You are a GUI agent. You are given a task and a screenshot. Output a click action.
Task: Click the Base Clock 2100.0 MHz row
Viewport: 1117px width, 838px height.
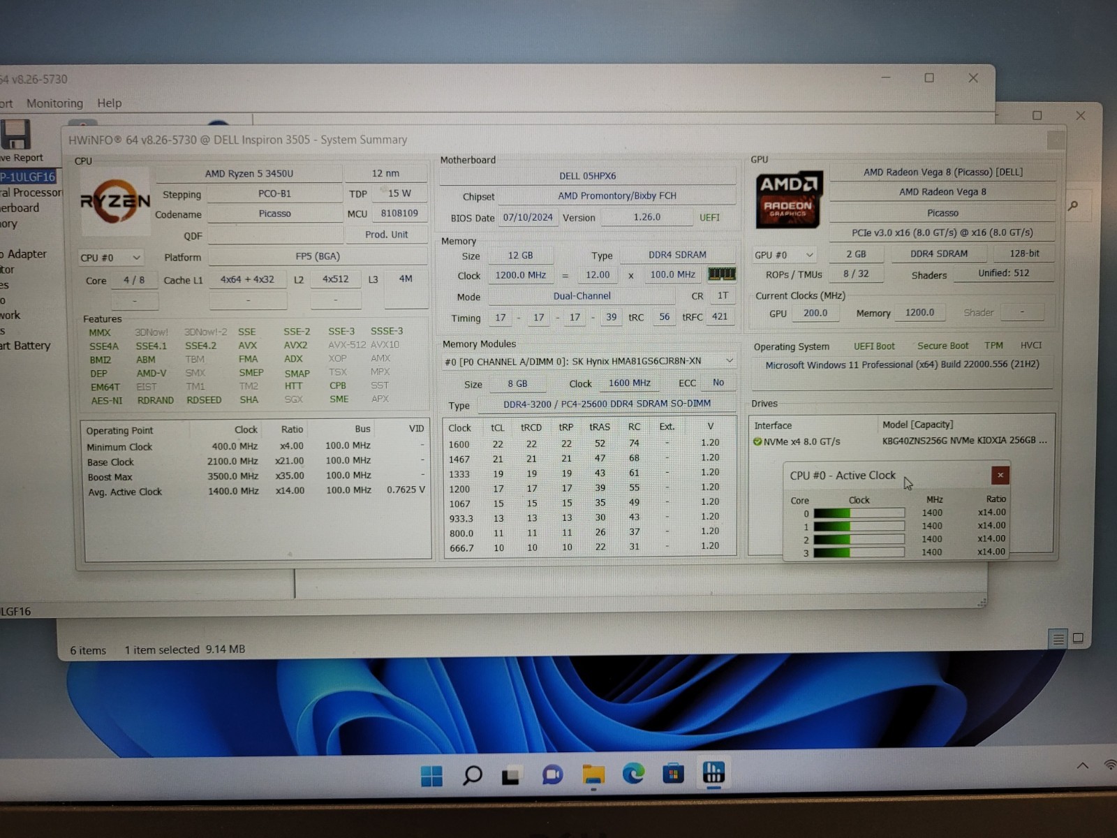point(256,462)
